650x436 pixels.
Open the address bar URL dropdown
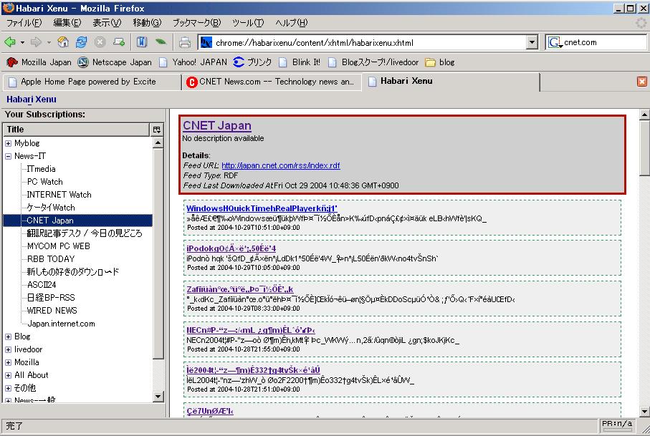[532, 42]
